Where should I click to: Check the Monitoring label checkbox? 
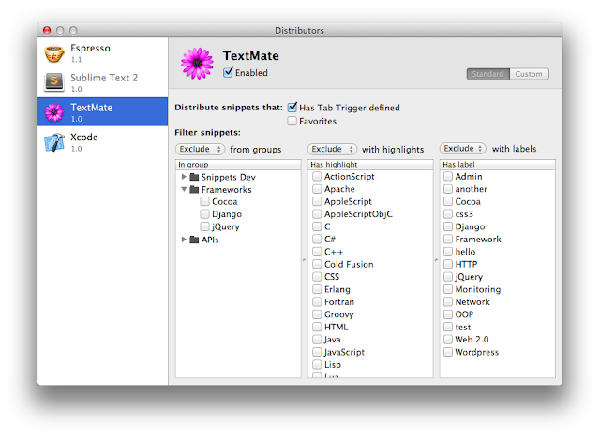coord(448,289)
